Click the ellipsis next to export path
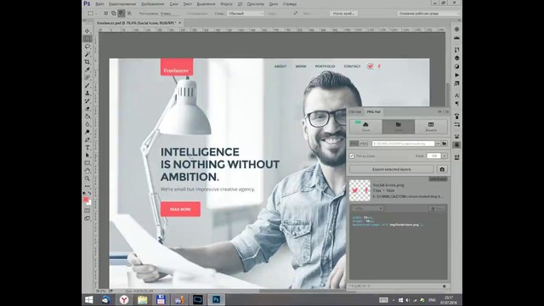This screenshot has height=306, width=544. pyautogui.click(x=438, y=144)
